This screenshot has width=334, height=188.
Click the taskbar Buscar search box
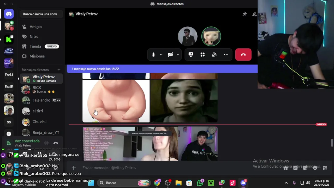click(124, 183)
